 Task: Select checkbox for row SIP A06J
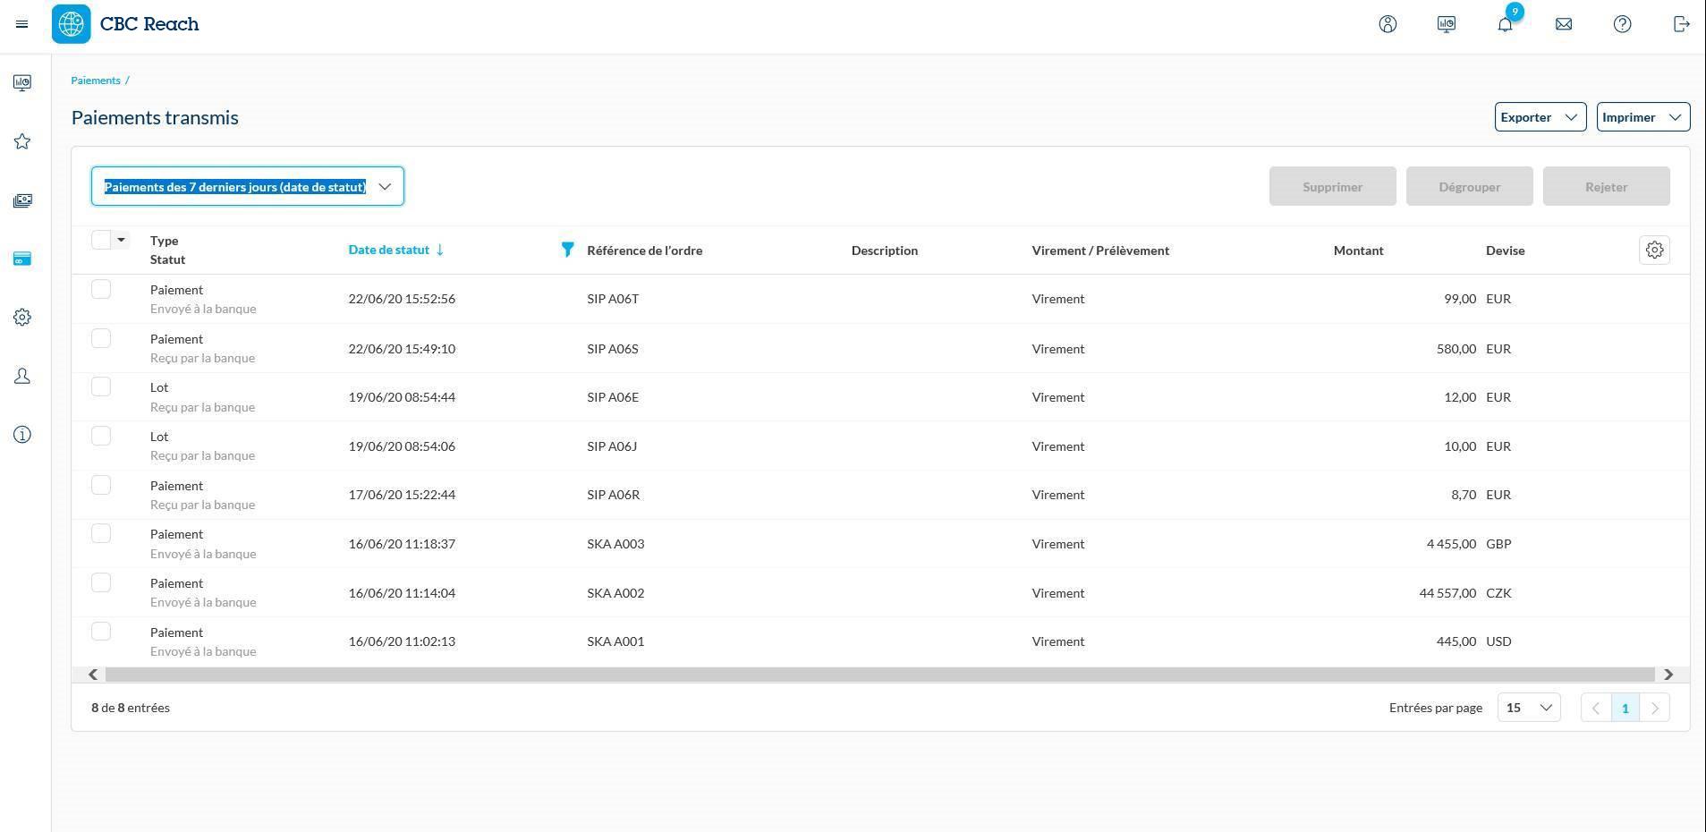tap(101, 436)
